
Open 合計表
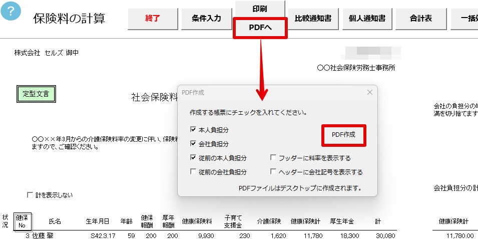tap(421, 19)
